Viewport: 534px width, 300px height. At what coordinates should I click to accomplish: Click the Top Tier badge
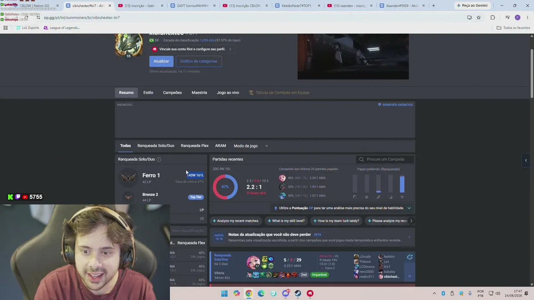click(196, 197)
